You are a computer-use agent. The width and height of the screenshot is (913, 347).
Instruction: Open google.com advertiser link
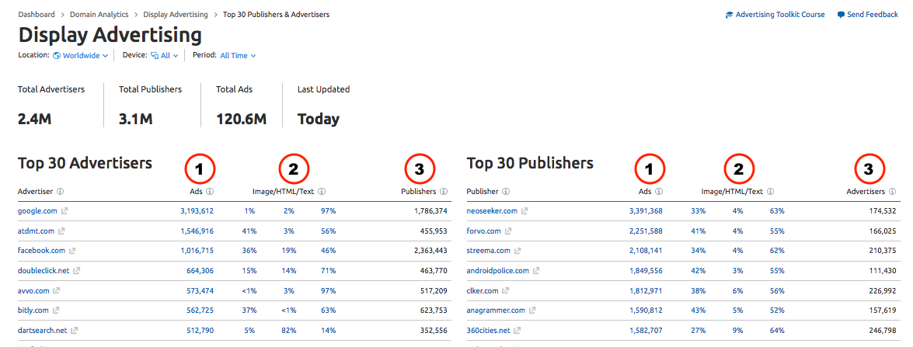coord(37,211)
